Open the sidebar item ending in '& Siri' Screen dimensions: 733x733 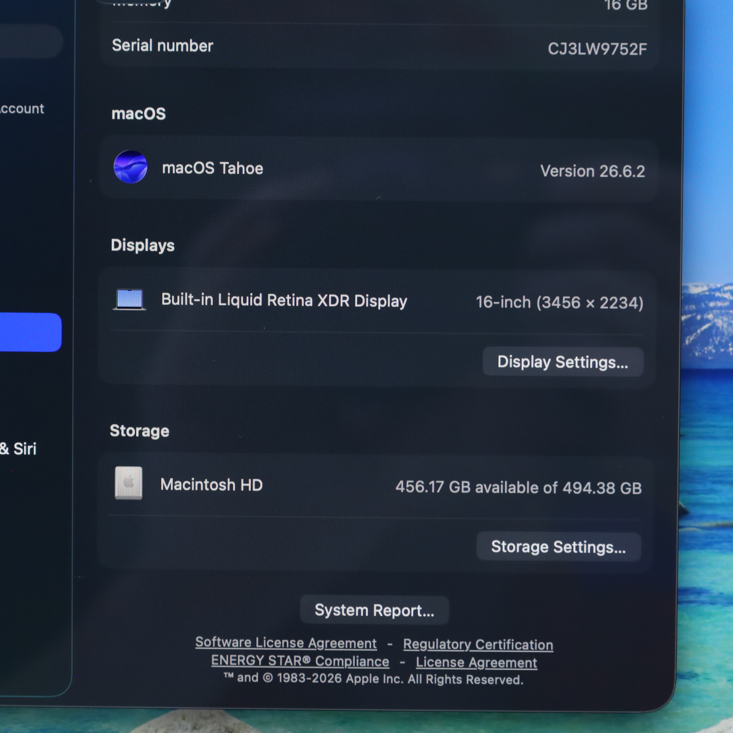18,449
